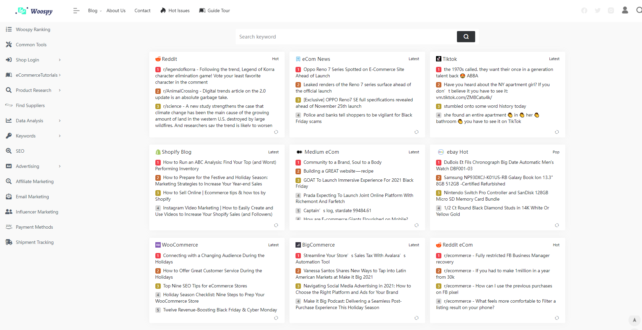
Task: Open the r/ecommerce FB Business Manager post
Action: (493, 259)
